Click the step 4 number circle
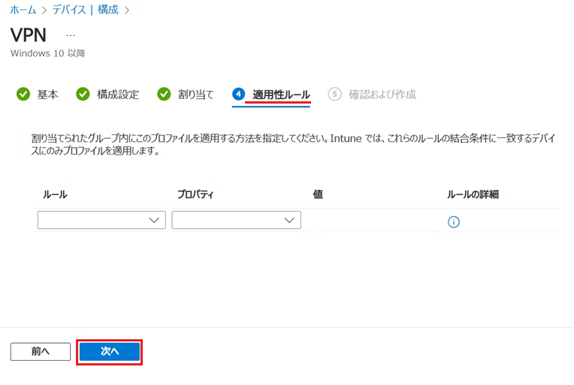This screenshot has width=574, height=385. point(238,95)
